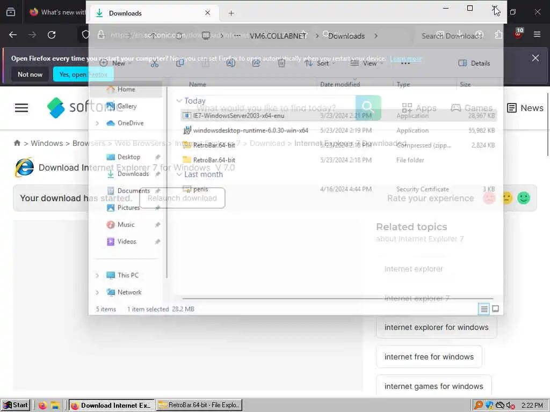Click the red extension icon with badge 10

click(x=518, y=33)
